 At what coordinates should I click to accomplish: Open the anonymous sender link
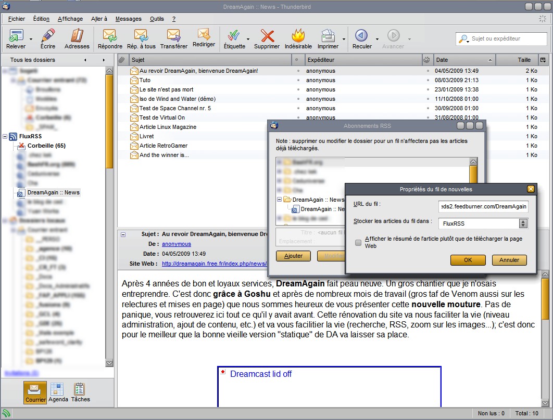coord(177,244)
